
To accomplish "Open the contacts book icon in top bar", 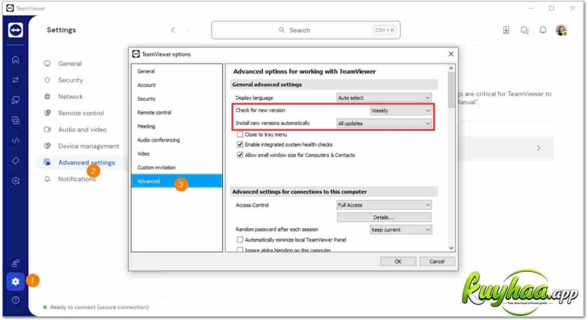I will click(506, 30).
